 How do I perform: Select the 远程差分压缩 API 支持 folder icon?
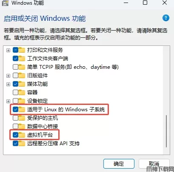(x=22, y=144)
